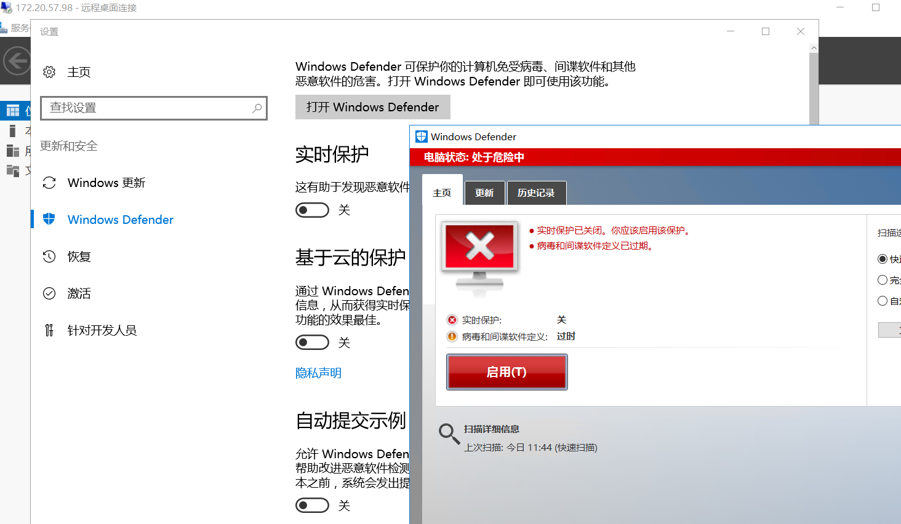The image size is (901, 524).
Task: Click the 过时 definition status value
Action: 566,336
